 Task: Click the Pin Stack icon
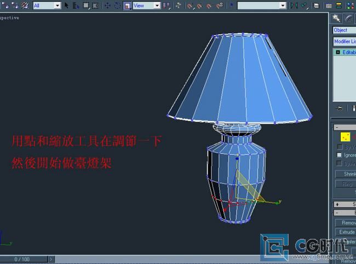click(x=340, y=108)
